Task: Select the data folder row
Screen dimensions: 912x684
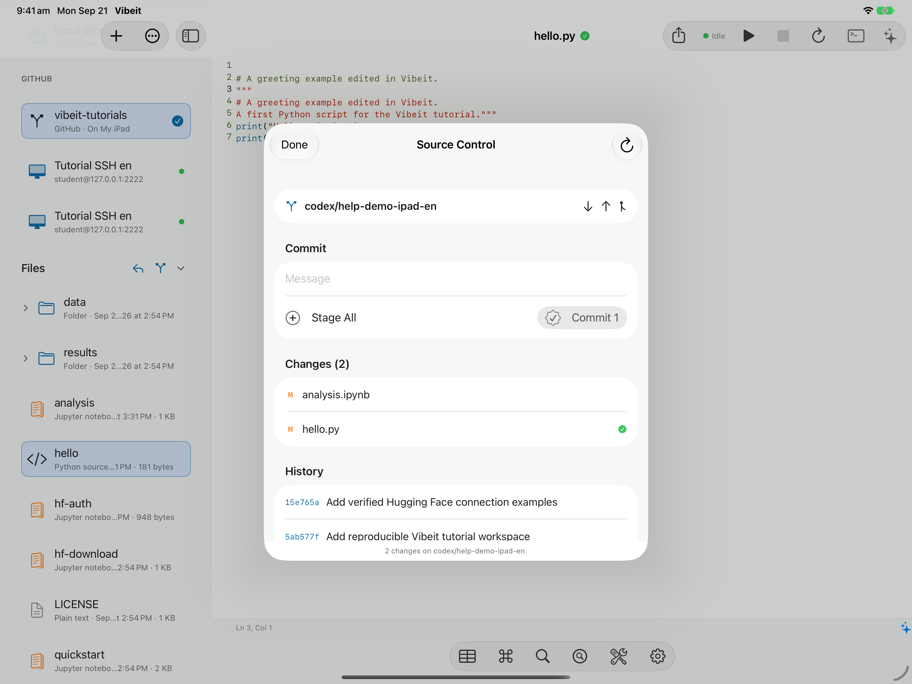Action: (106, 308)
